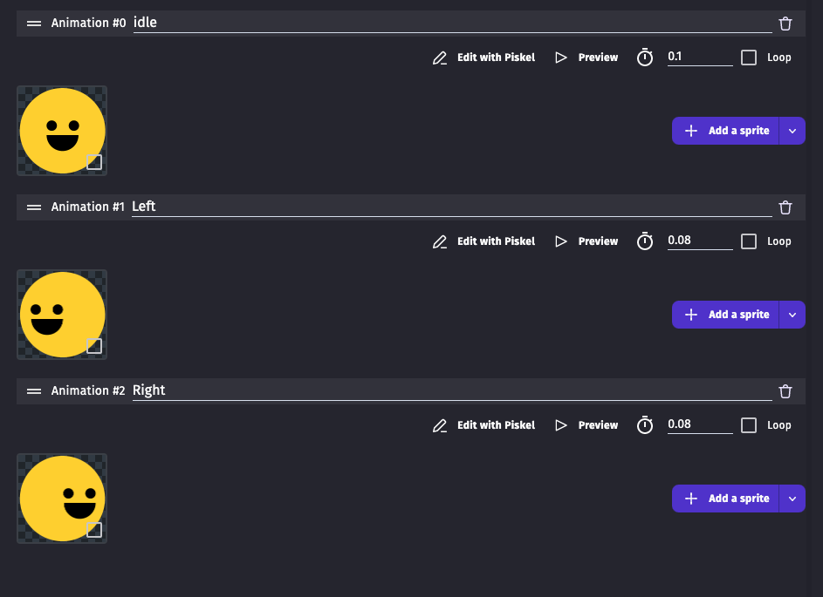
Task: Open Add a sprite dropdown for Left
Action: coord(792,315)
